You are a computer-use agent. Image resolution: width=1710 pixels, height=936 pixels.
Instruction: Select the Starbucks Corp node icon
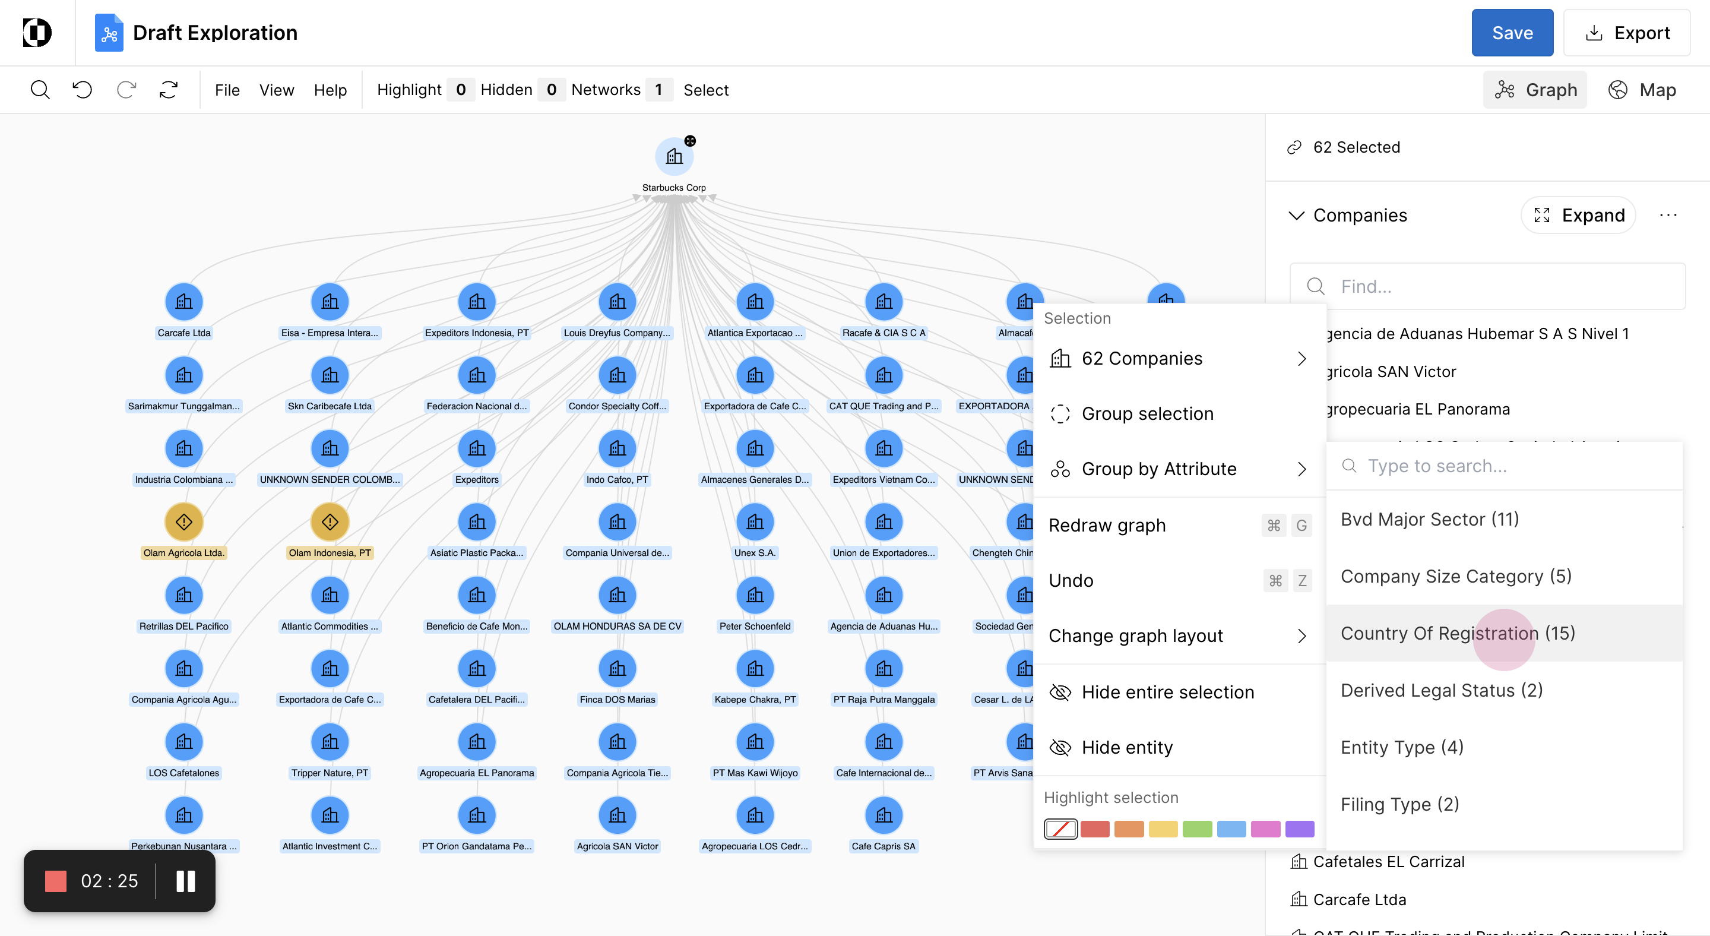(674, 157)
